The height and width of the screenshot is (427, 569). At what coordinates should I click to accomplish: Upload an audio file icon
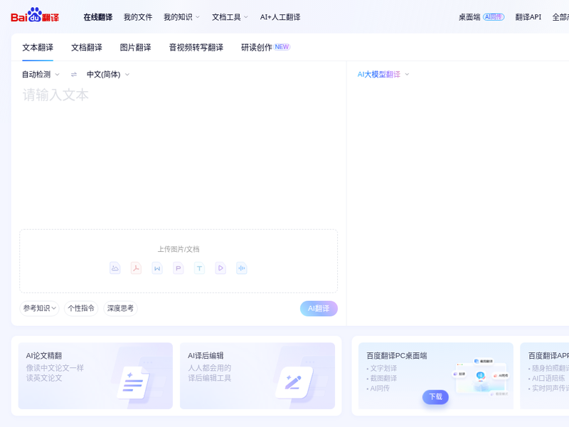coord(241,268)
